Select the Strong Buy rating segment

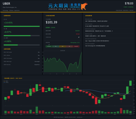pyautogui.click(x=49, y=46)
